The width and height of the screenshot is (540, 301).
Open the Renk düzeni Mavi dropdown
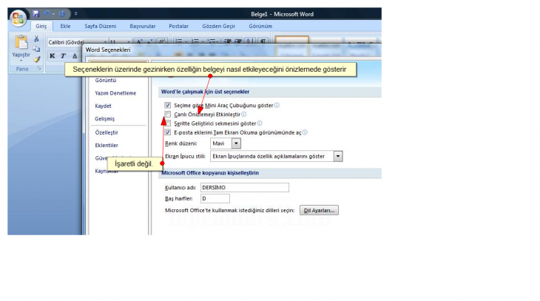click(236, 143)
